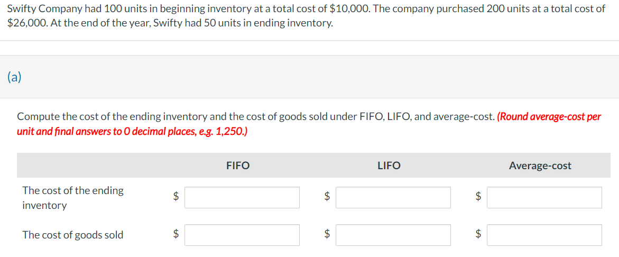Click the red rounding instruction text
Image resolution: width=619 pixels, height=257 pixels.
coord(309,124)
